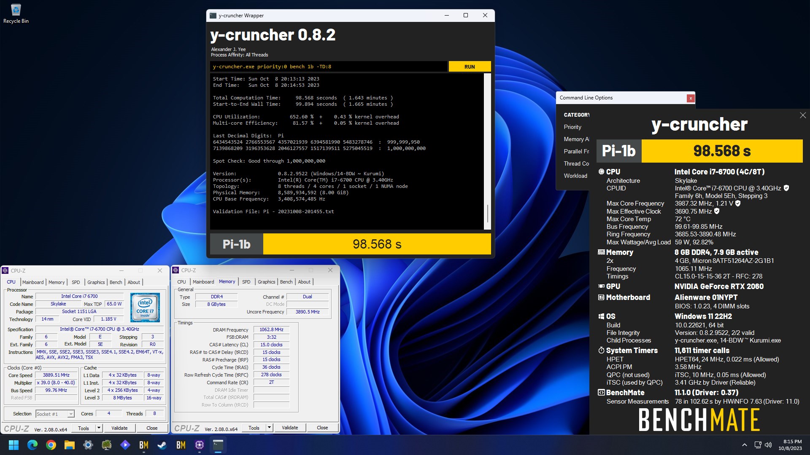The height and width of the screenshot is (455, 810).
Task: Launch Google Chrome from the taskbar
Action: (x=51, y=445)
